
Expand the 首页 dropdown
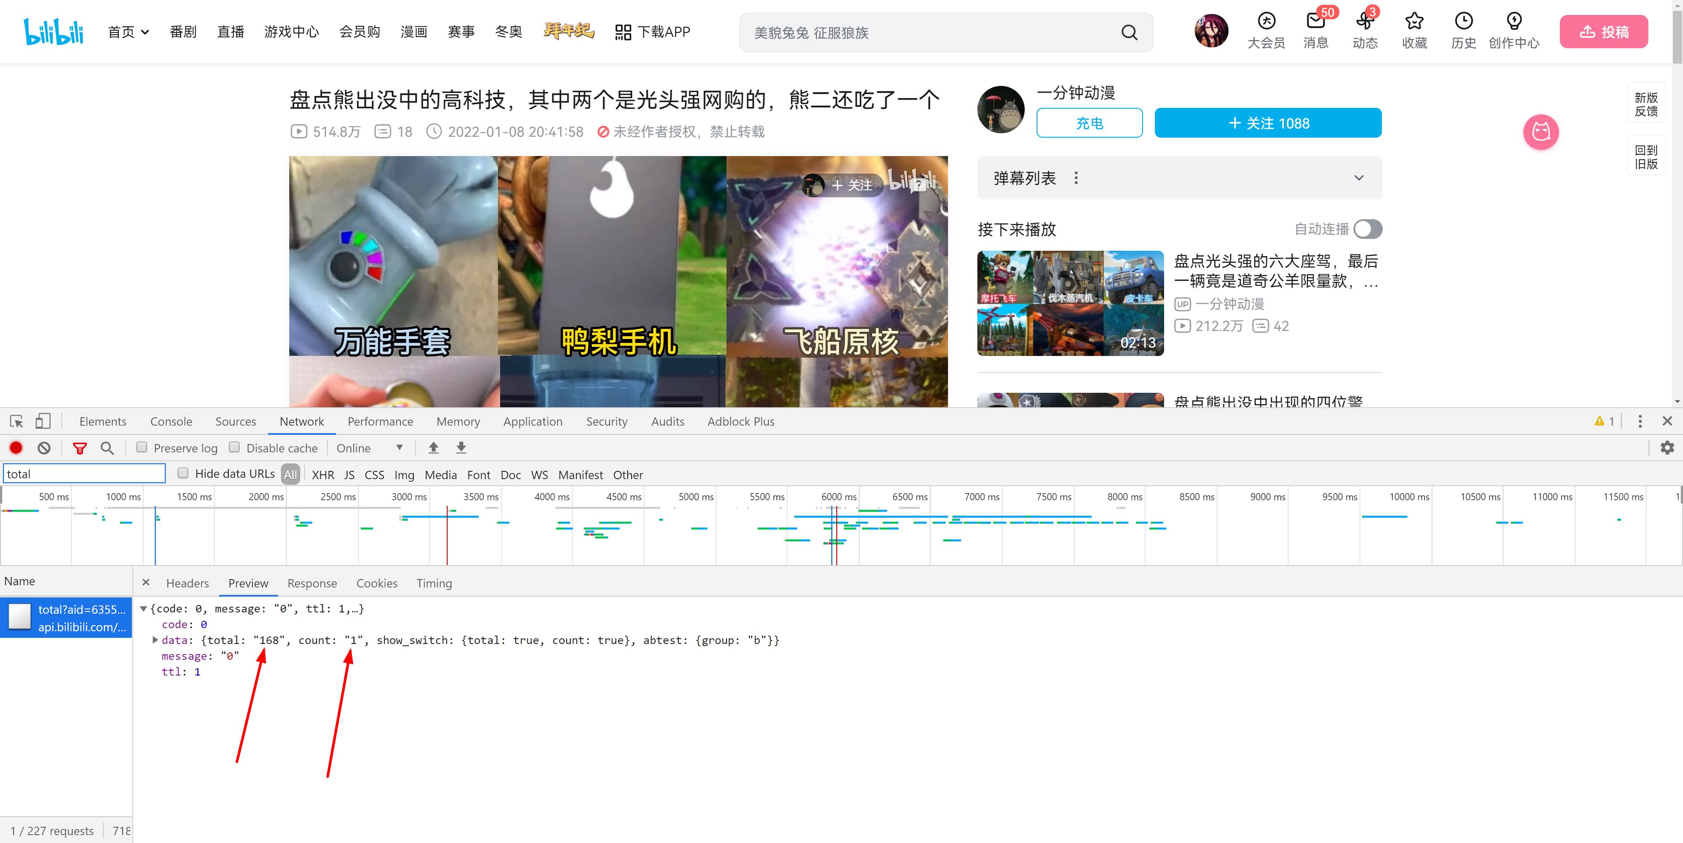[129, 32]
